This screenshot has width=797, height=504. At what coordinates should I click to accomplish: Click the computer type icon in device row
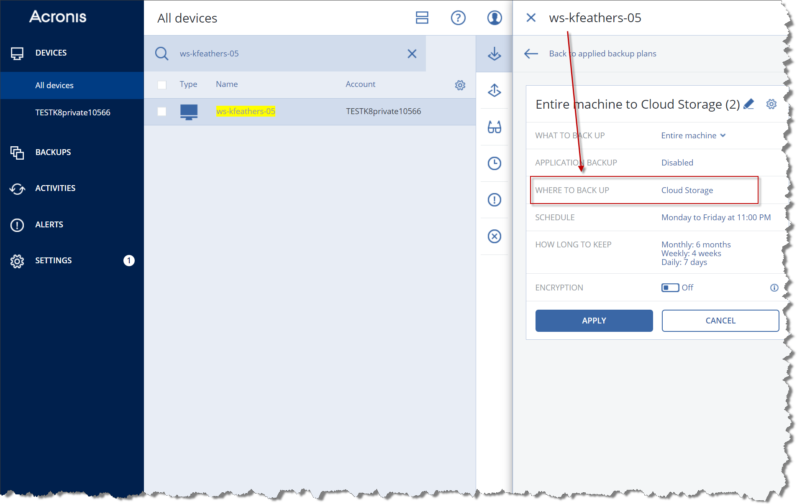[189, 112]
